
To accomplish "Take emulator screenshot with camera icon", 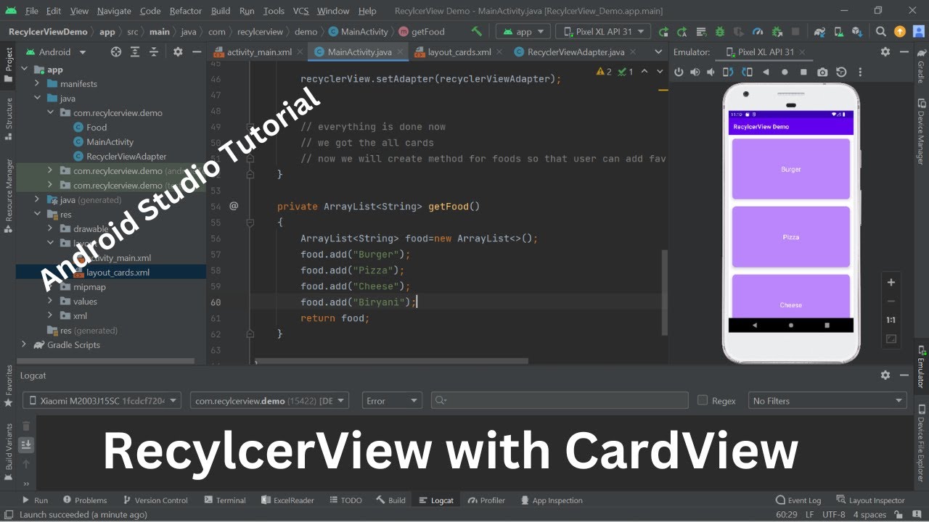I will click(x=822, y=72).
